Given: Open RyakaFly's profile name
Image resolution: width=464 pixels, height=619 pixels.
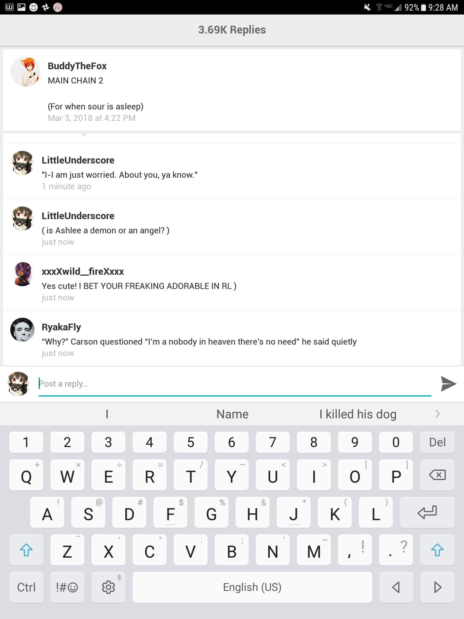Looking at the screenshot, I should (61, 327).
